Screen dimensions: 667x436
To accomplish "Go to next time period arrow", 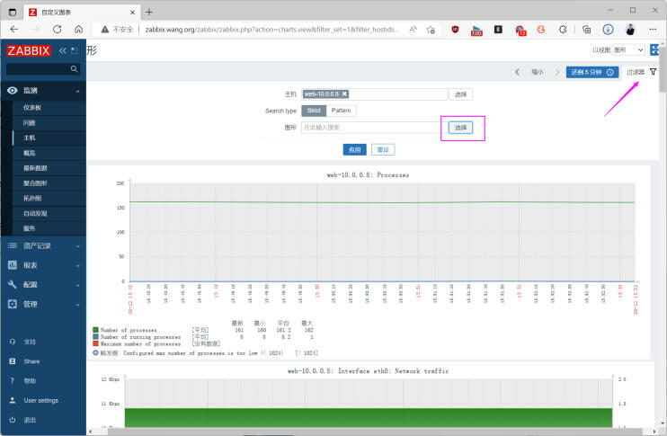I will point(557,72).
